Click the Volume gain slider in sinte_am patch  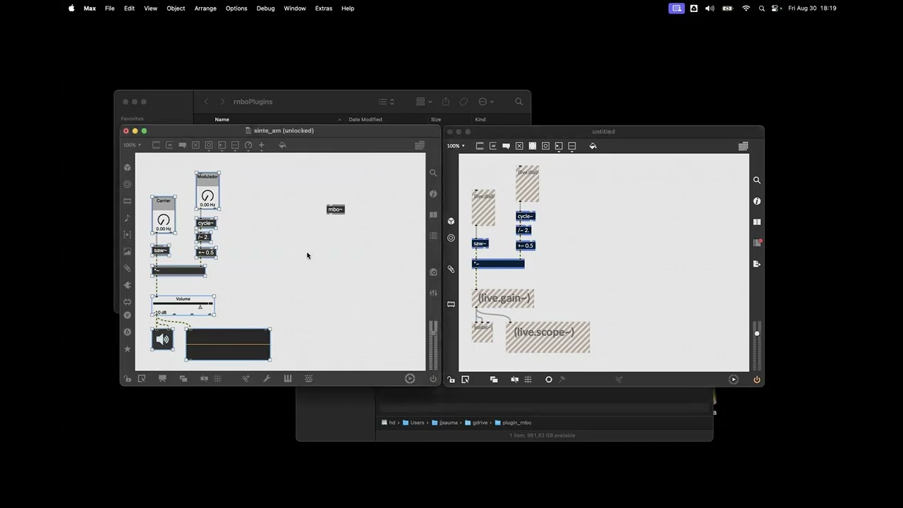pyautogui.click(x=183, y=306)
